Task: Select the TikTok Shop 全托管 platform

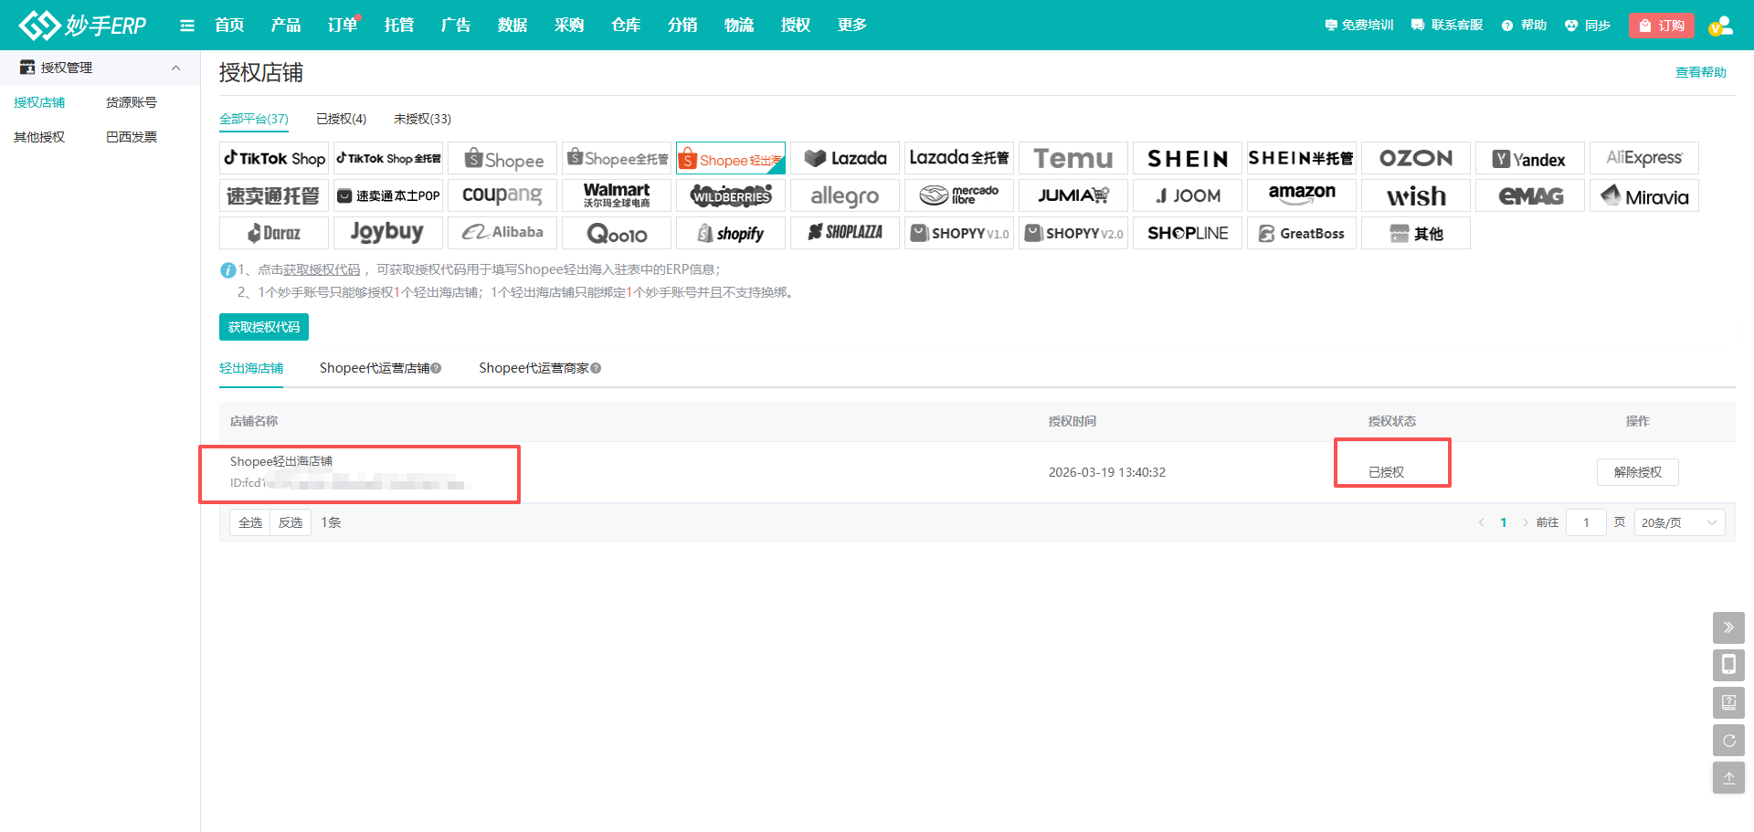Action: (x=388, y=158)
